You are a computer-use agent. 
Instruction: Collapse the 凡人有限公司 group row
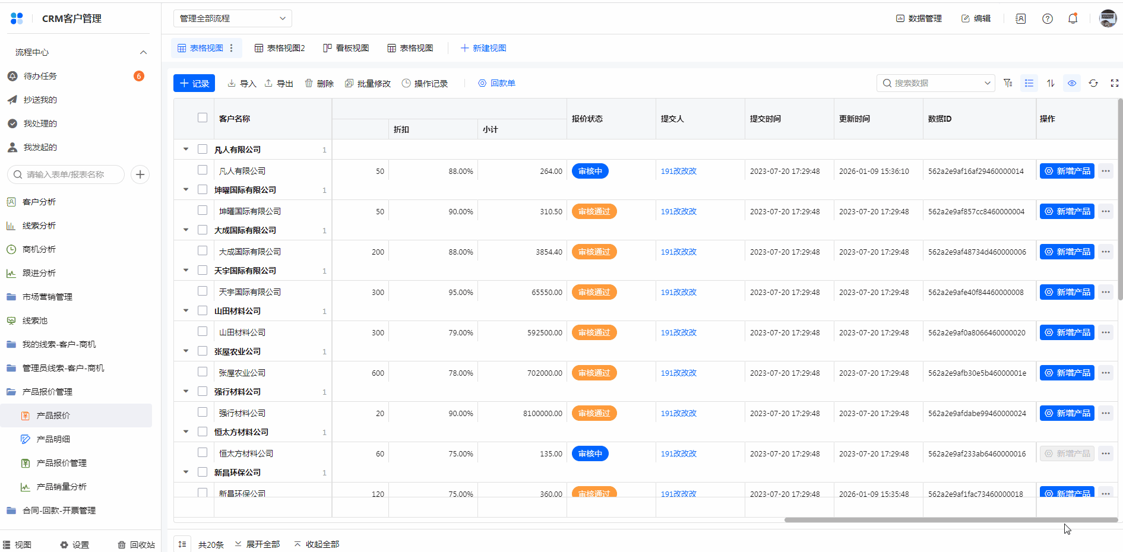pyautogui.click(x=186, y=150)
